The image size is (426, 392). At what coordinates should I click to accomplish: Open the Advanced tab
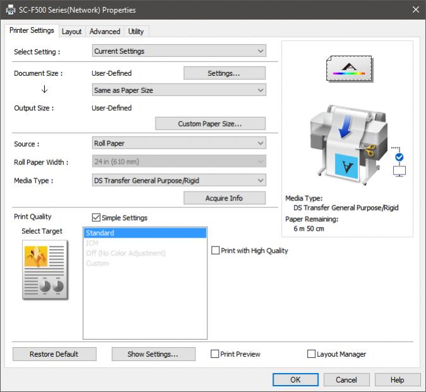click(x=105, y=32)
